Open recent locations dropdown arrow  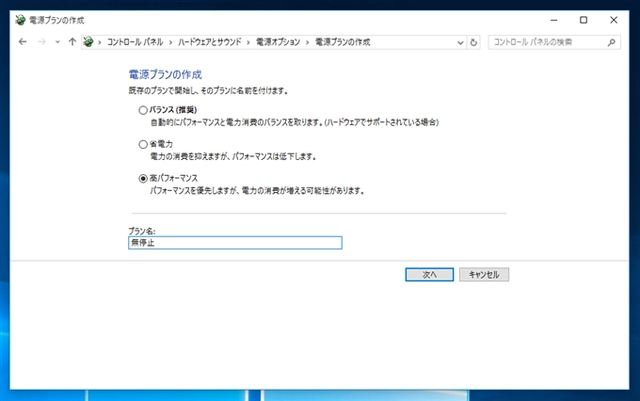[57, 42]
